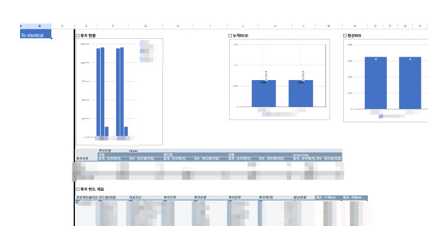Viewport: 428px width, 226px height.
Task: Select column header M
Action: click(328, 26)
